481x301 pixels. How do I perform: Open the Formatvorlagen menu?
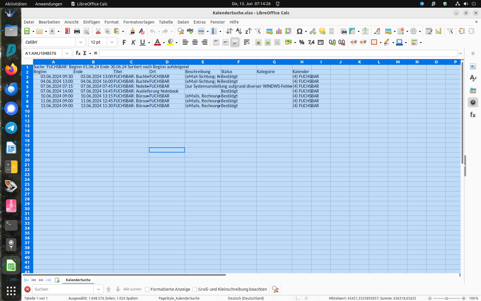[x=139, y=22]
